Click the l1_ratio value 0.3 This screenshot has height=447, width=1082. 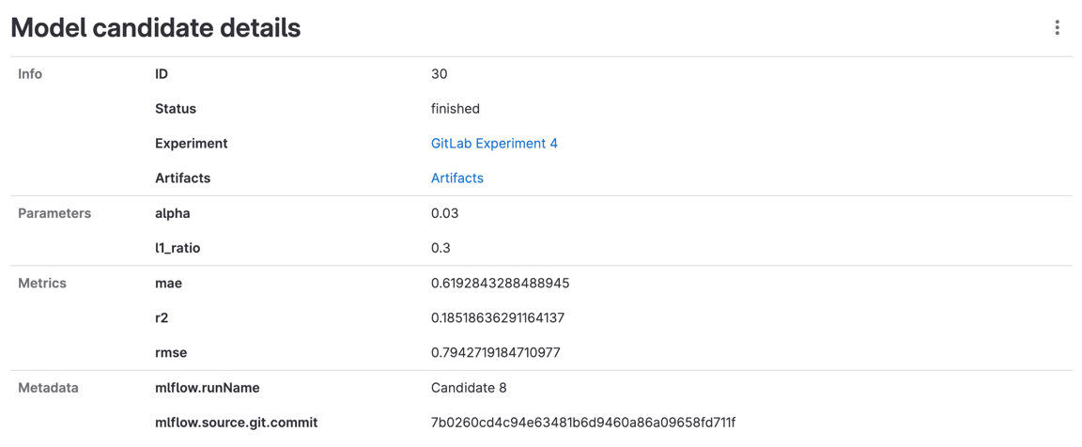[441, 248]
